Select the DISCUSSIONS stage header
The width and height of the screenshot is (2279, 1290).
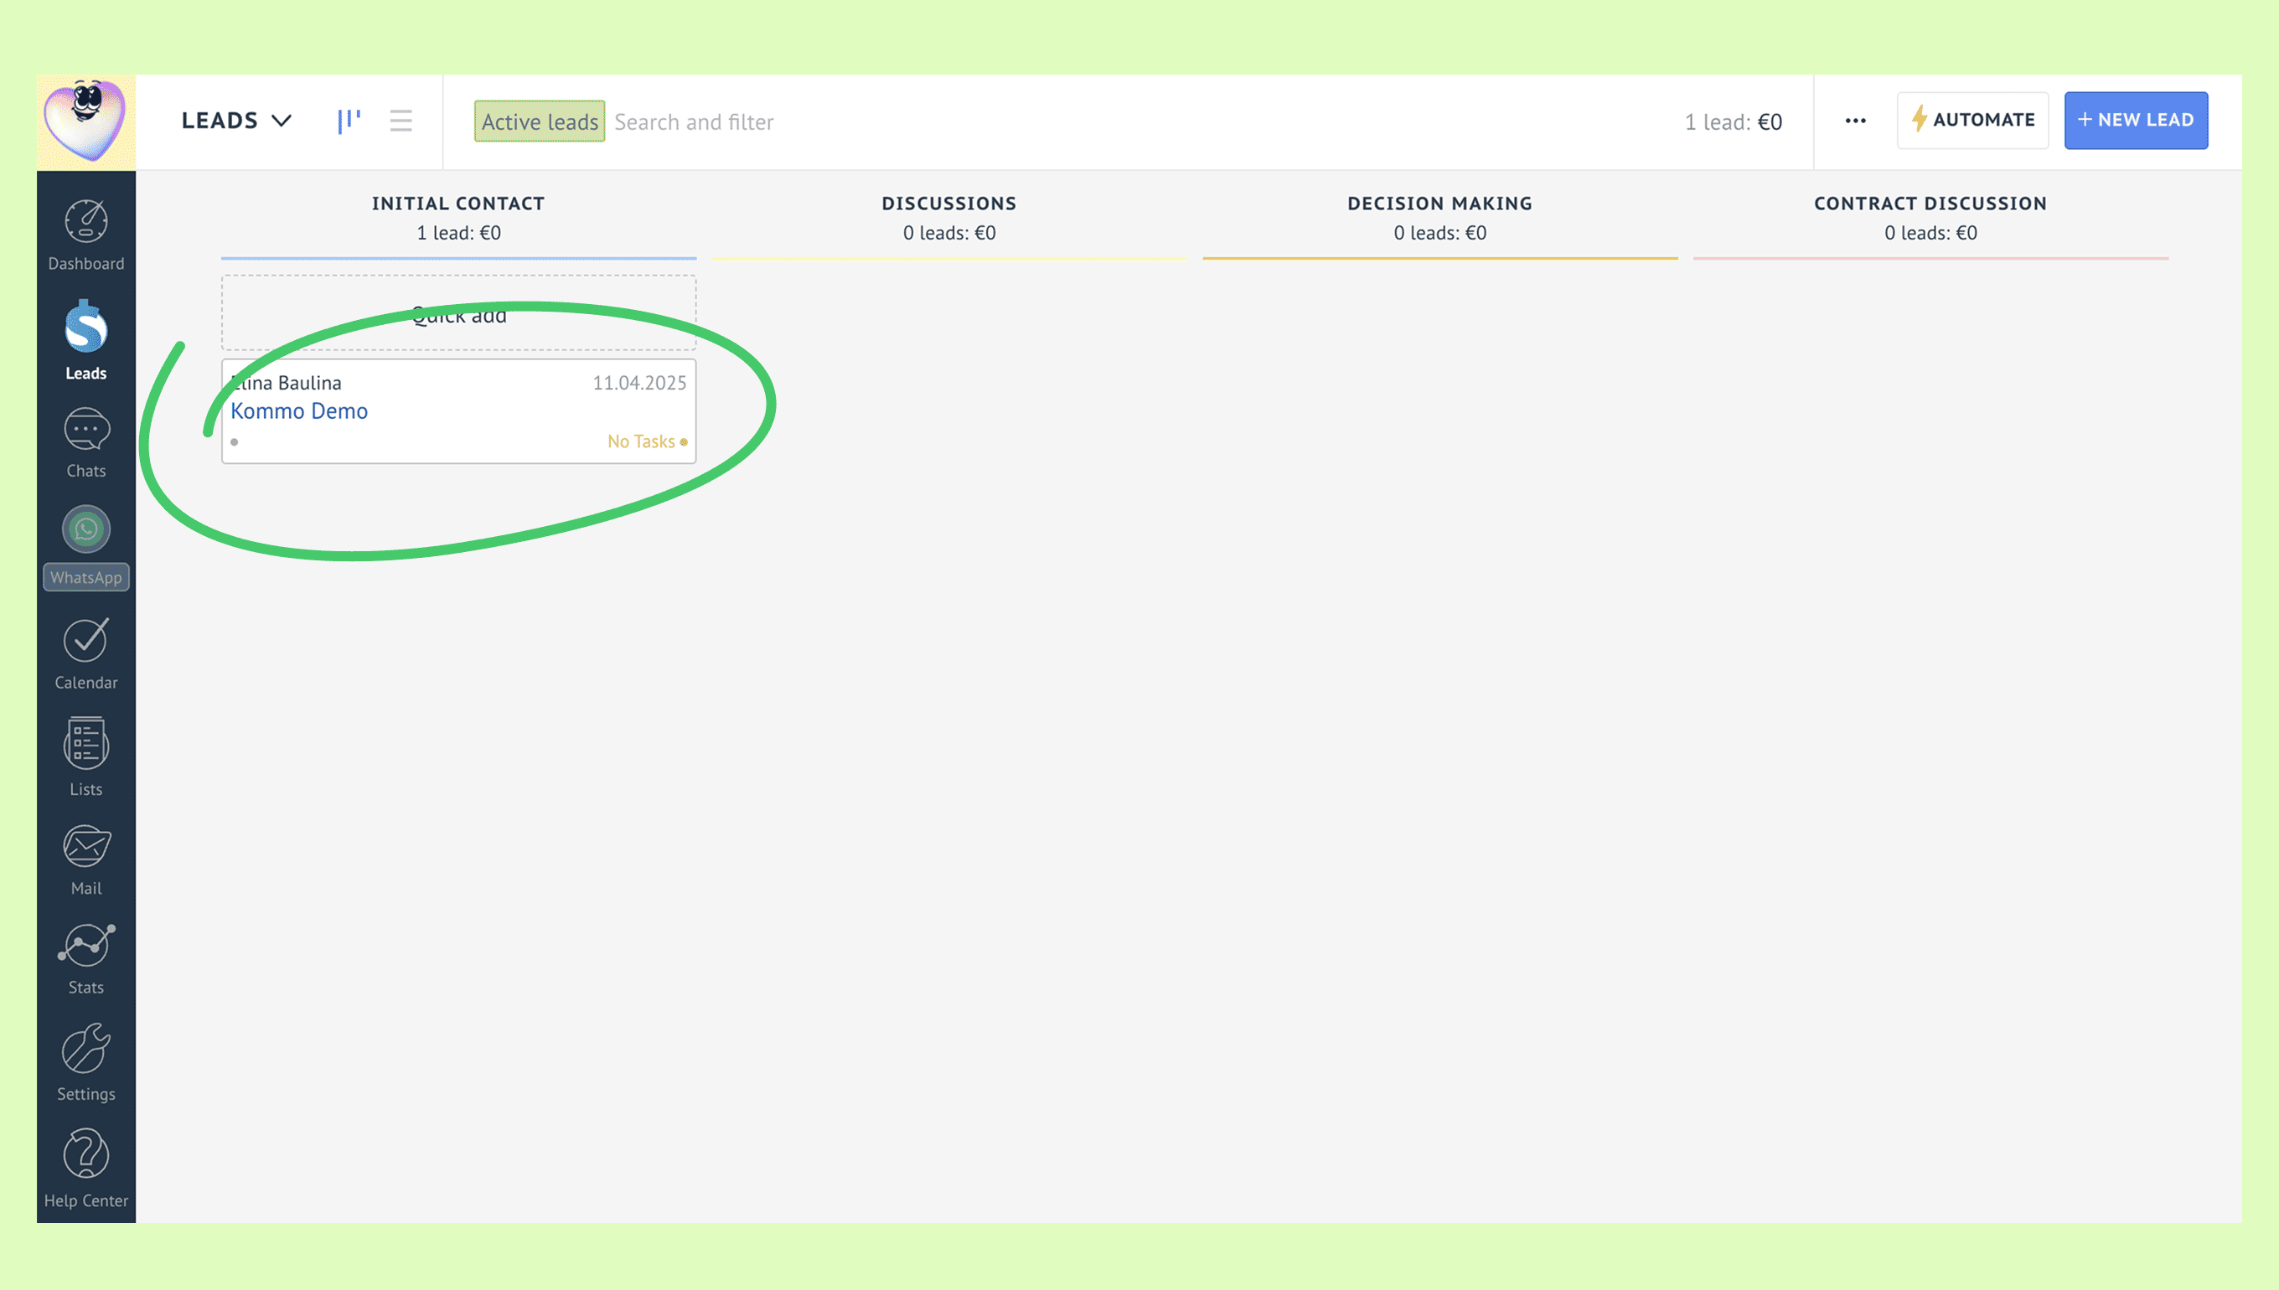click(949, 204)
